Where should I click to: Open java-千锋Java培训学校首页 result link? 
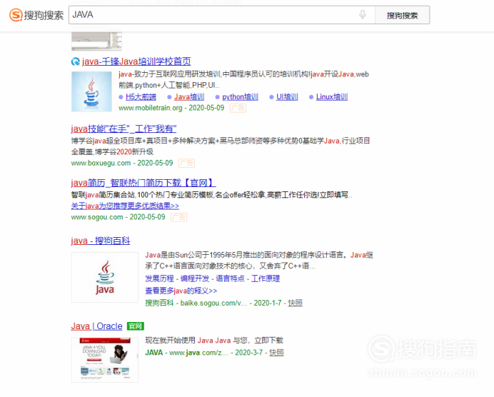[136, 61]
